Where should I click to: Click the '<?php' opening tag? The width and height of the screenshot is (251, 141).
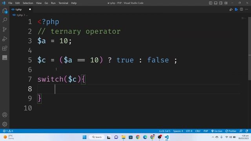click(x=48, y=22)
